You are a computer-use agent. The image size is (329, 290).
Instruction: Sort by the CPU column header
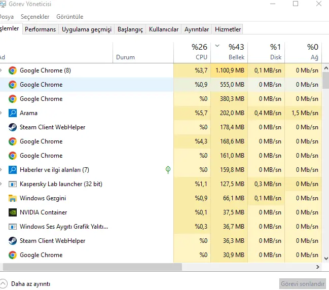192,52
